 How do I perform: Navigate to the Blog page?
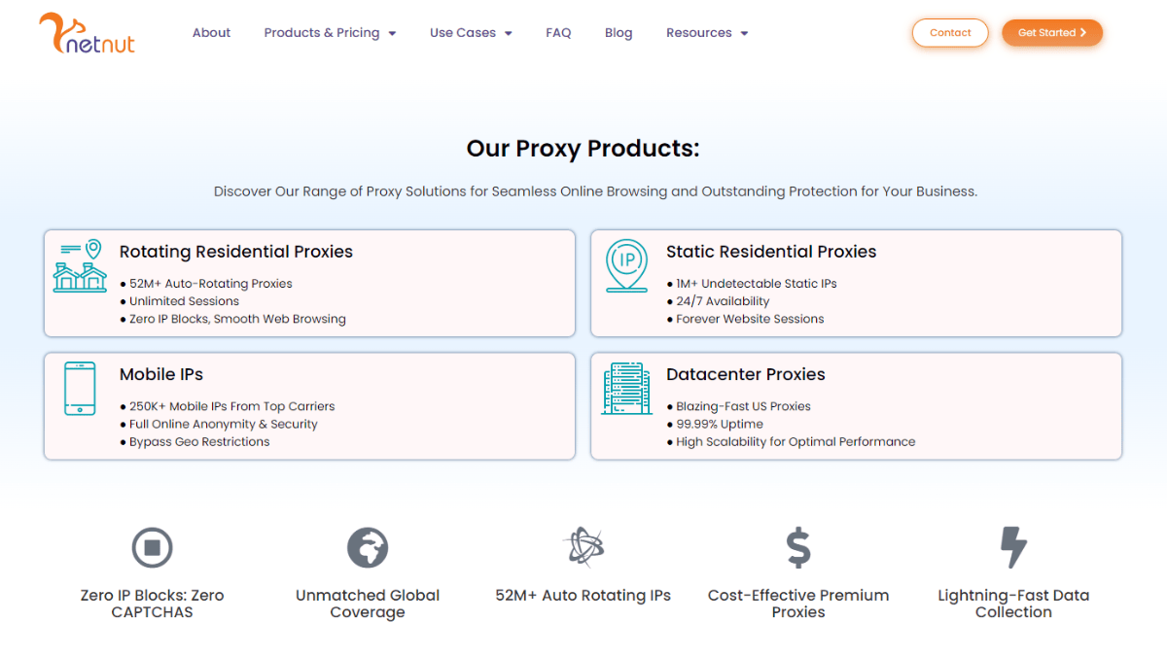[619, 33]
